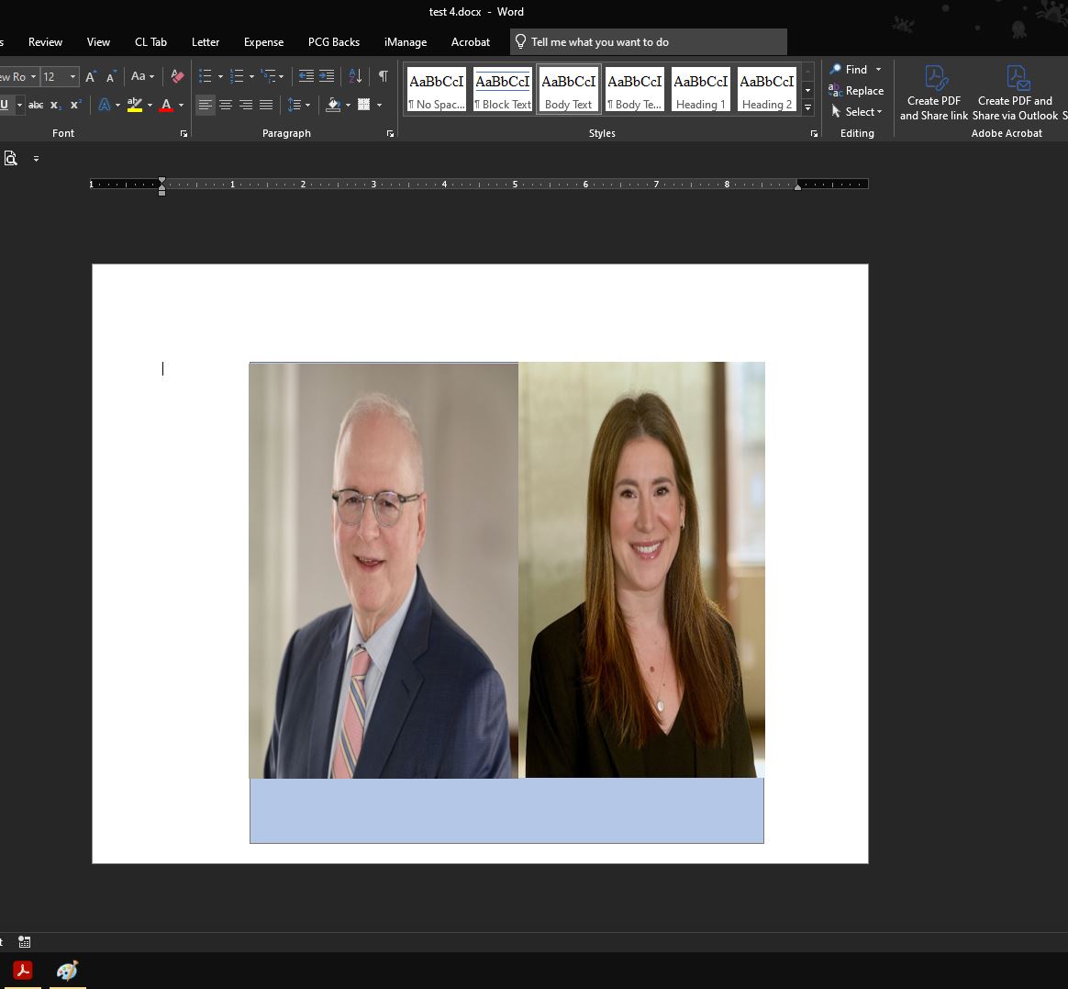Clear all formatting with the eraser icon
1068x989 pixels.
coord(178,76)
